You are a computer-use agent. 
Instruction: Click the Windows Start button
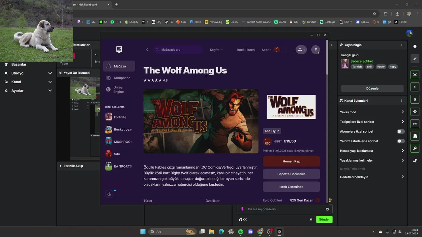tap(143, 232)
